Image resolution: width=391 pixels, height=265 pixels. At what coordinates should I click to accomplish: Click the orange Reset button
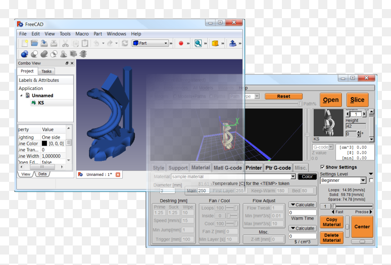pos(284,96)
